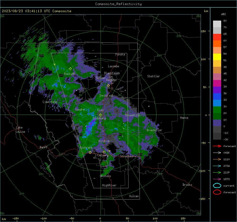Click the cyan 27ZW arrow icon
The image size is (237, 222).
pos(217,166)
